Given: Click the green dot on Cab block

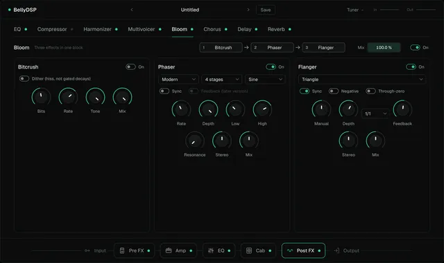Looking at the screenshot, I should pos(270,251).
